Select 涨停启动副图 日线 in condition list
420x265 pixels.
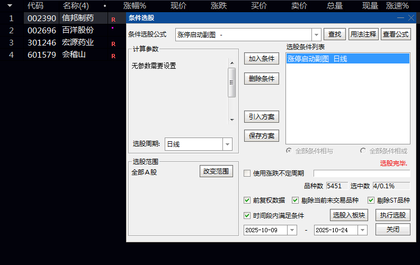coord(347,59)
